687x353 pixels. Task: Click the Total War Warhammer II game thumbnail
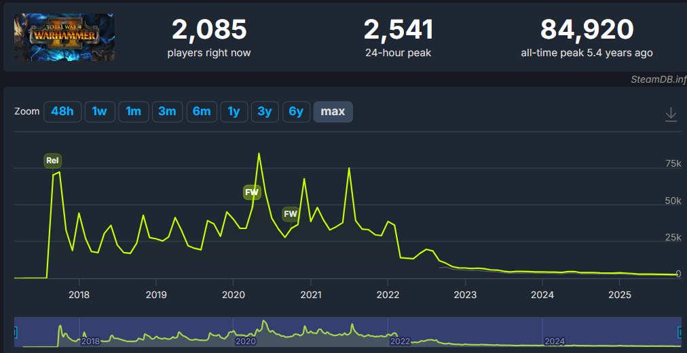coord(64,37)
